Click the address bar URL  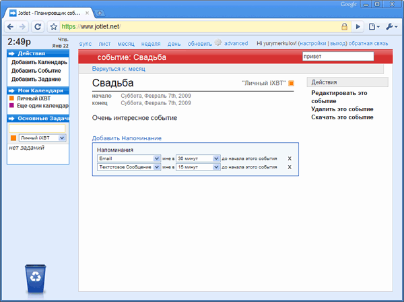coord(91,26)
